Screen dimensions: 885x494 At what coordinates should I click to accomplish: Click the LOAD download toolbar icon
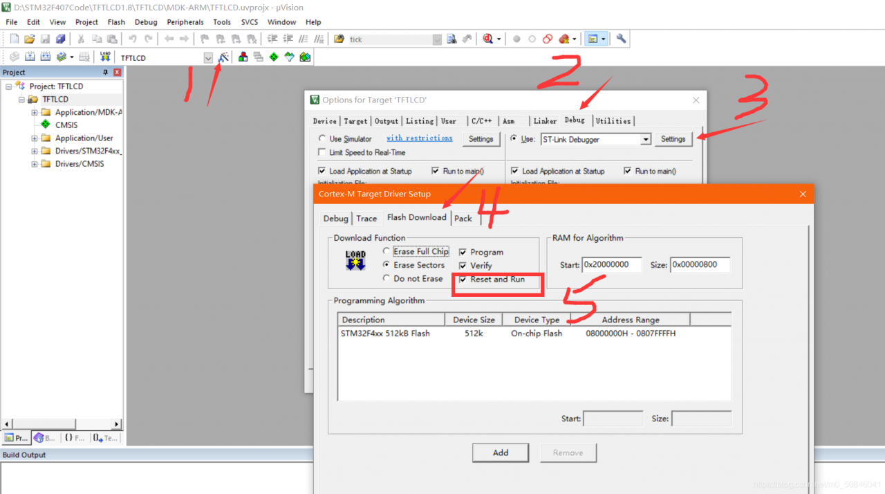point(105,57)
